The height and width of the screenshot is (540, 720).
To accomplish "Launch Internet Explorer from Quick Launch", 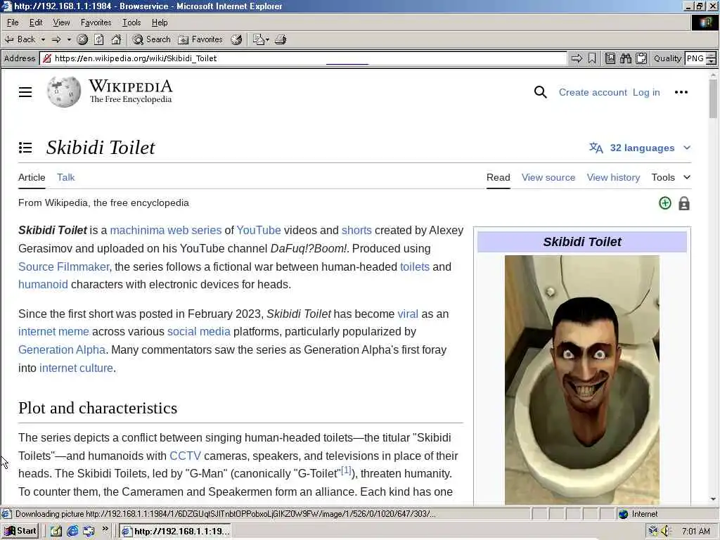I will point(72,532).
